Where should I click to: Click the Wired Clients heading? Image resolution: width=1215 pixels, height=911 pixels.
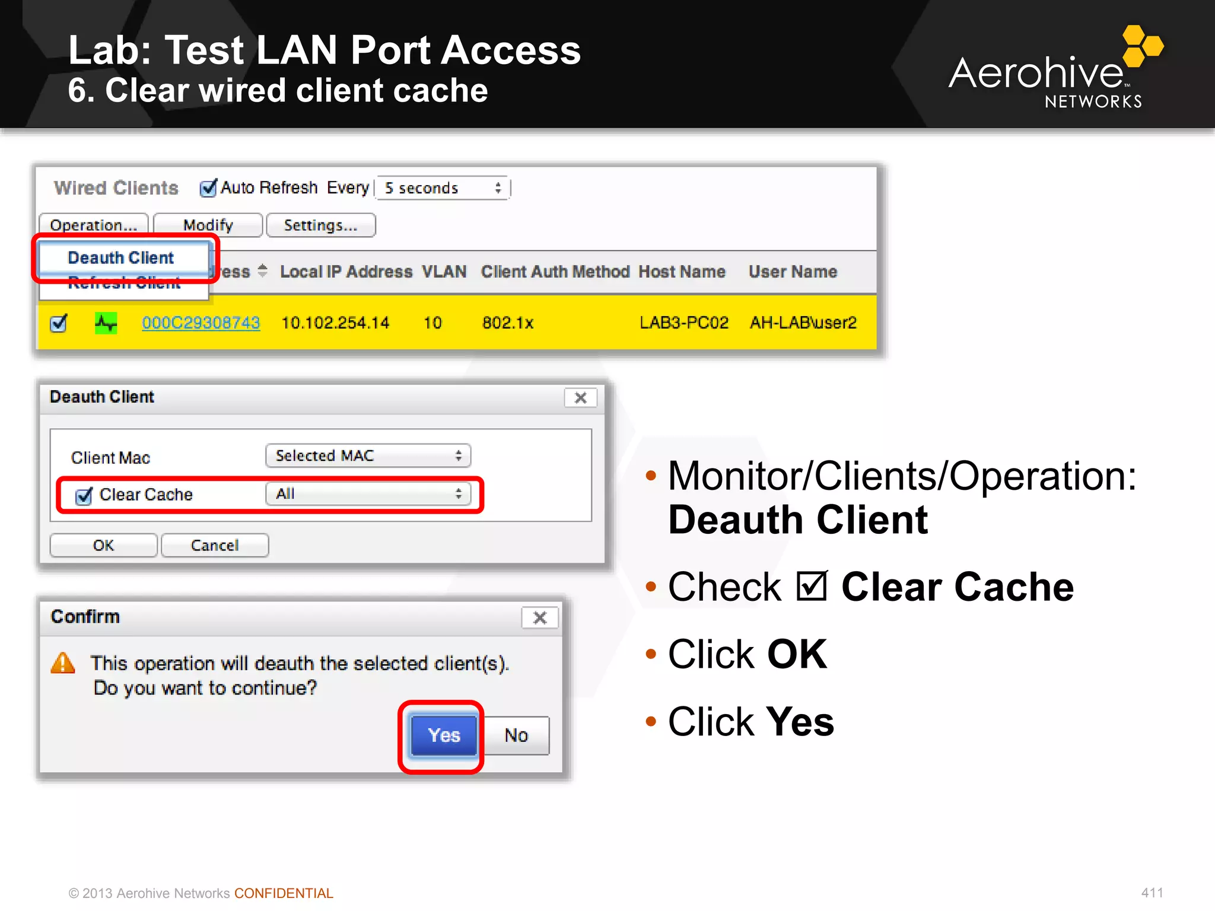116,188
